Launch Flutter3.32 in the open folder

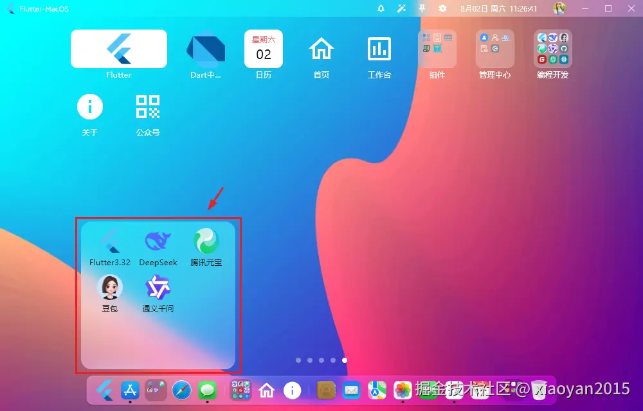click(x=110, y=241)
